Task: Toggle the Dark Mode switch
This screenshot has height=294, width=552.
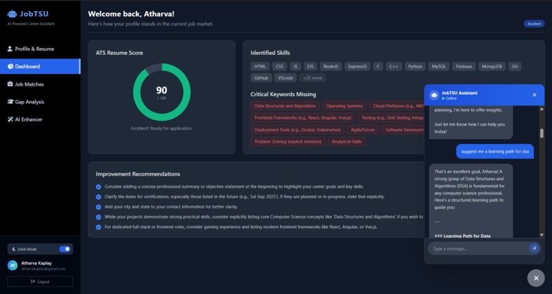Action: tap(65, 249)
